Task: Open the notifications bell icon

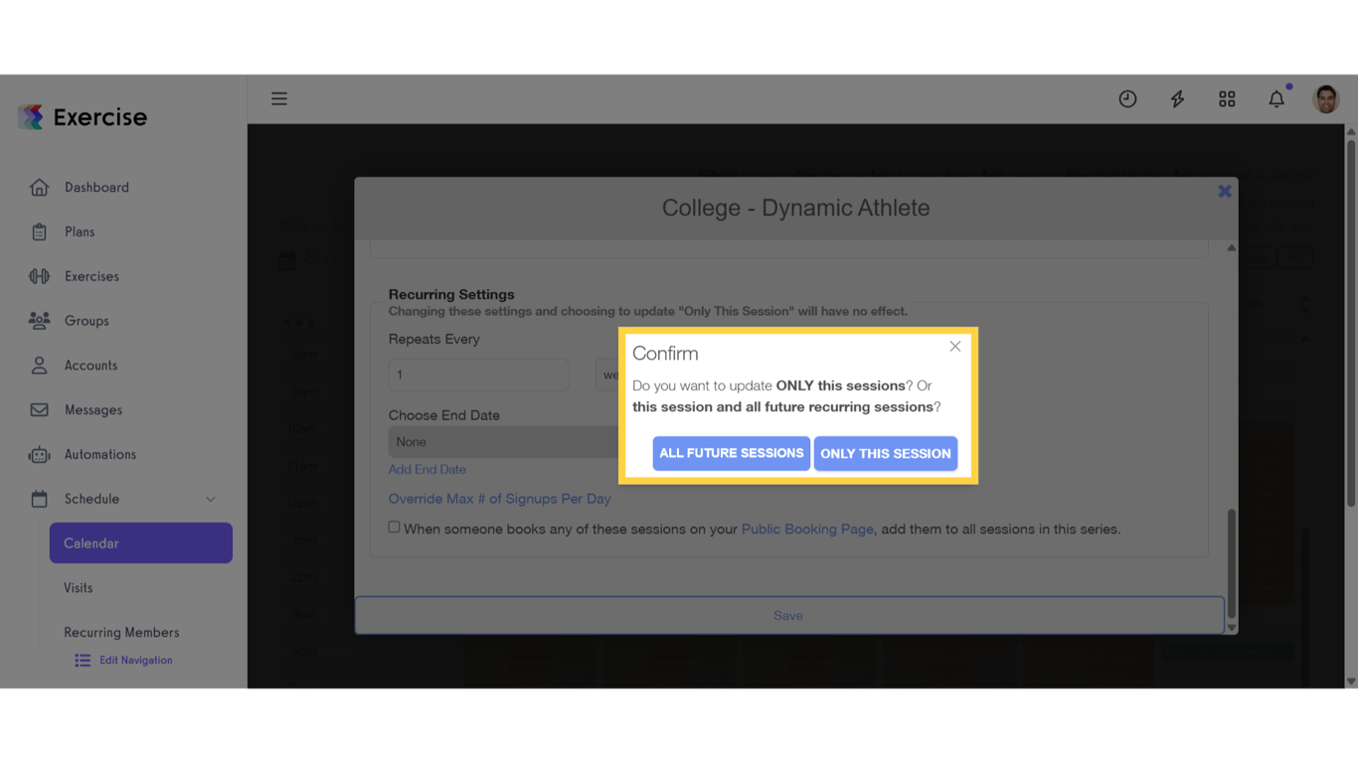Action: 1276,98
